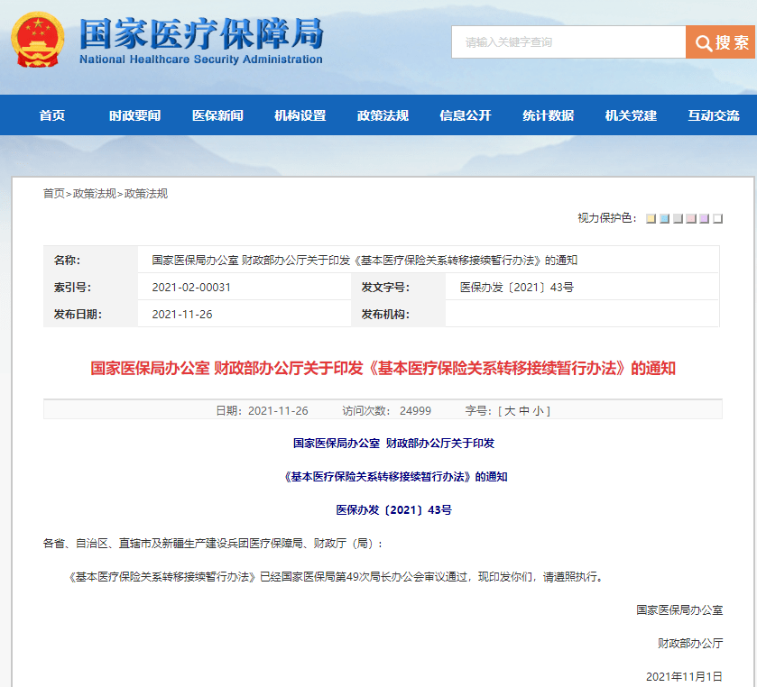
Task: Set font size to 大 (large)
Action: pyautogui.click(x=510, y=411)
